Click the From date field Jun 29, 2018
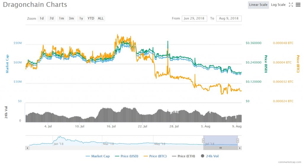This screenshot has height=165, width=303. [194, 18]
